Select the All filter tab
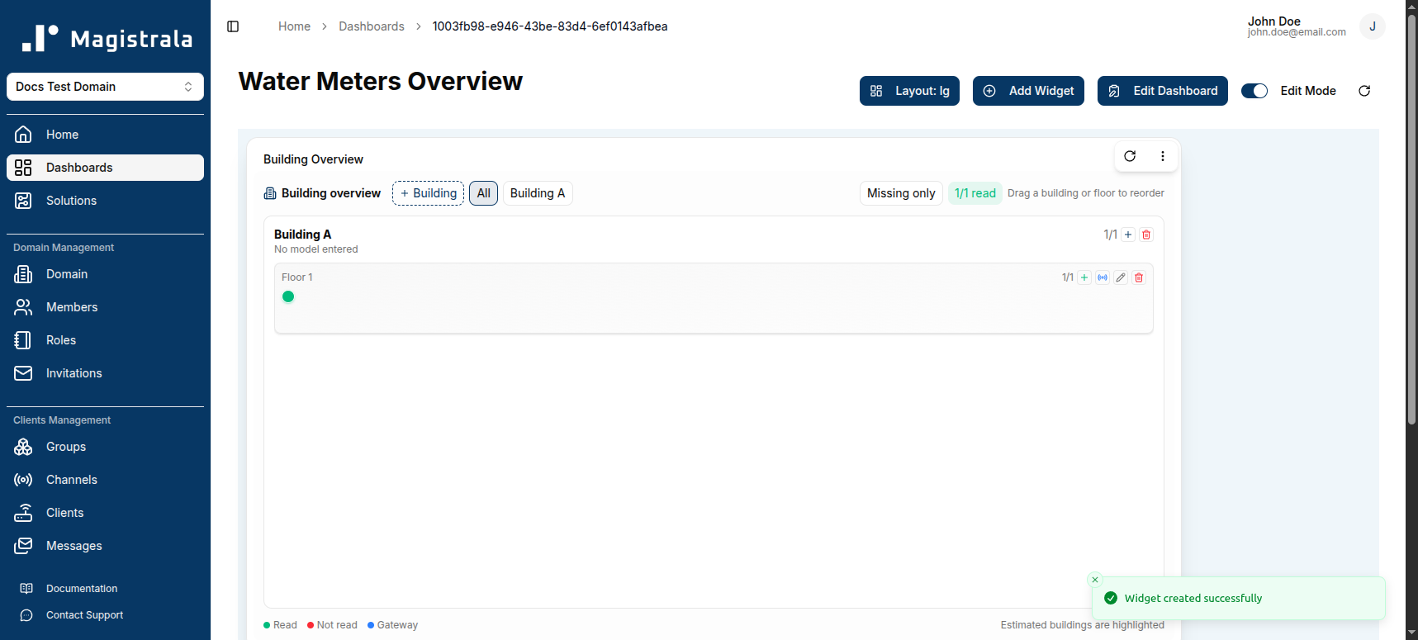The width and height of the screenshot is (1418, 640). [483, 193]
